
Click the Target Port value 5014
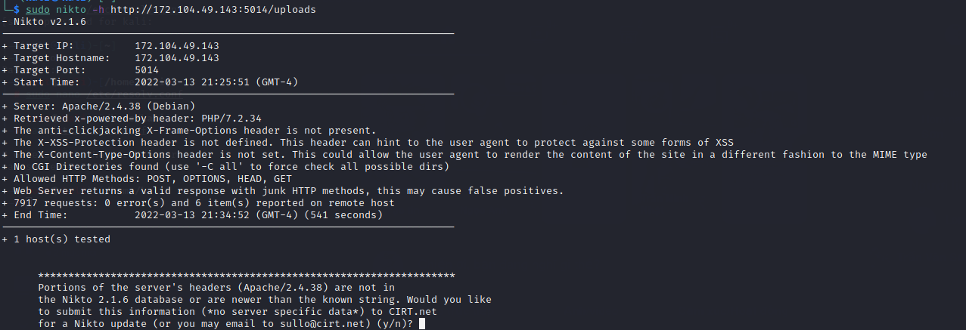tap(147, 70)
